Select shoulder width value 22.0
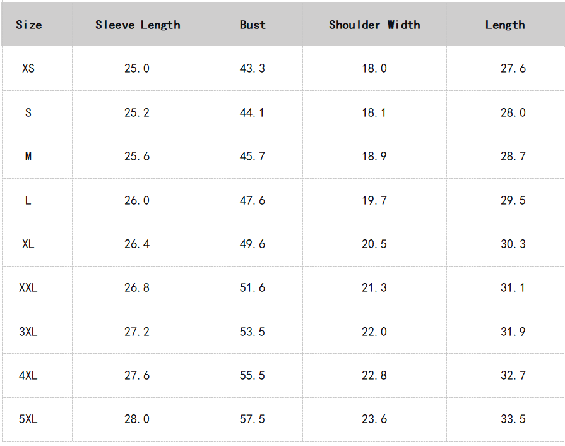 pos(374,332)
